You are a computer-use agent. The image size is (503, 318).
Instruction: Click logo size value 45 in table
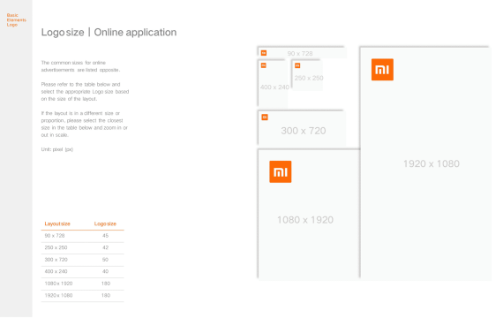click(x=105, y=236)
